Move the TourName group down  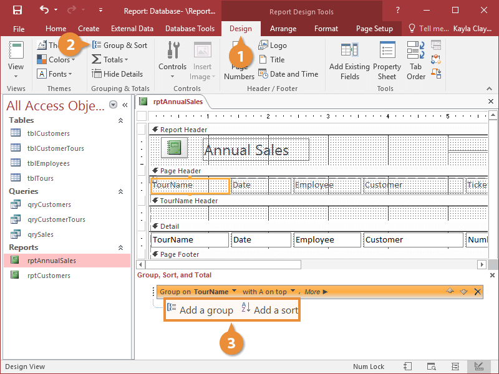click(x=463, y=292)
